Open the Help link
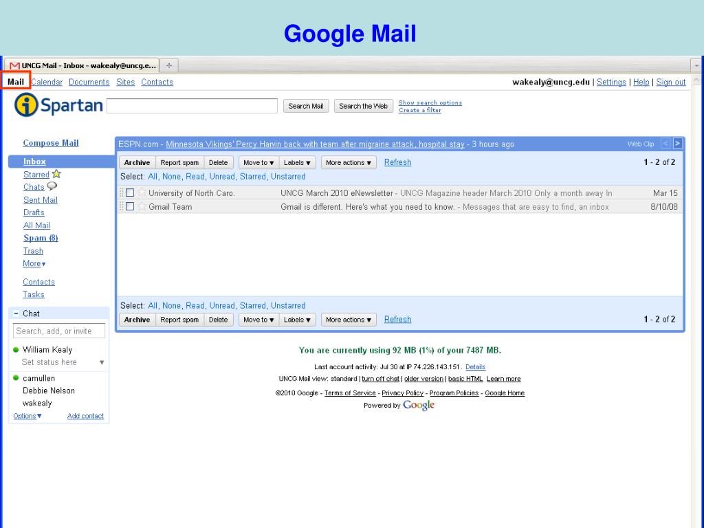Screen dimensions: 704x528 coord(641,82)
